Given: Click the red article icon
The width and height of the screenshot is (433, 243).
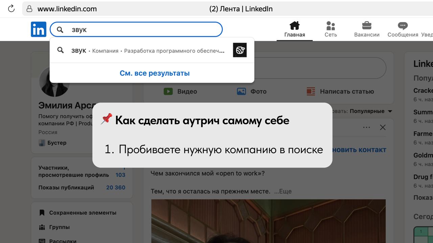Looking at the screenshot, I should coord(311,91).
